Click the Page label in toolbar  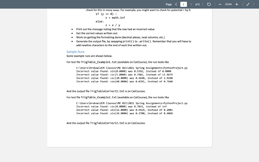[169, 4]
